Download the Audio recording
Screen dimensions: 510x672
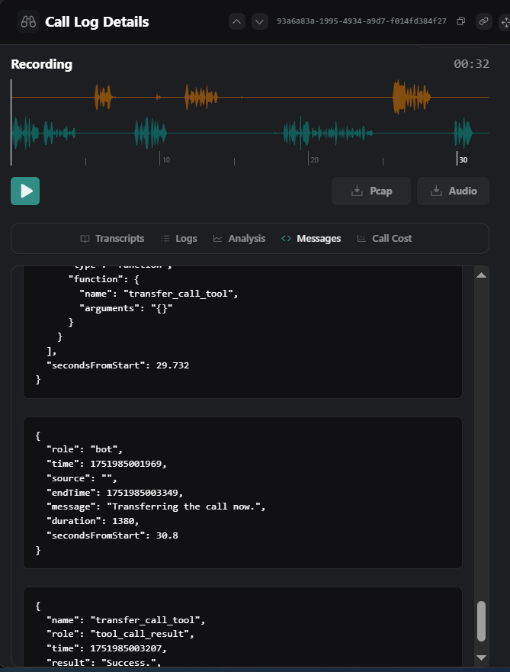coord(453,191)
